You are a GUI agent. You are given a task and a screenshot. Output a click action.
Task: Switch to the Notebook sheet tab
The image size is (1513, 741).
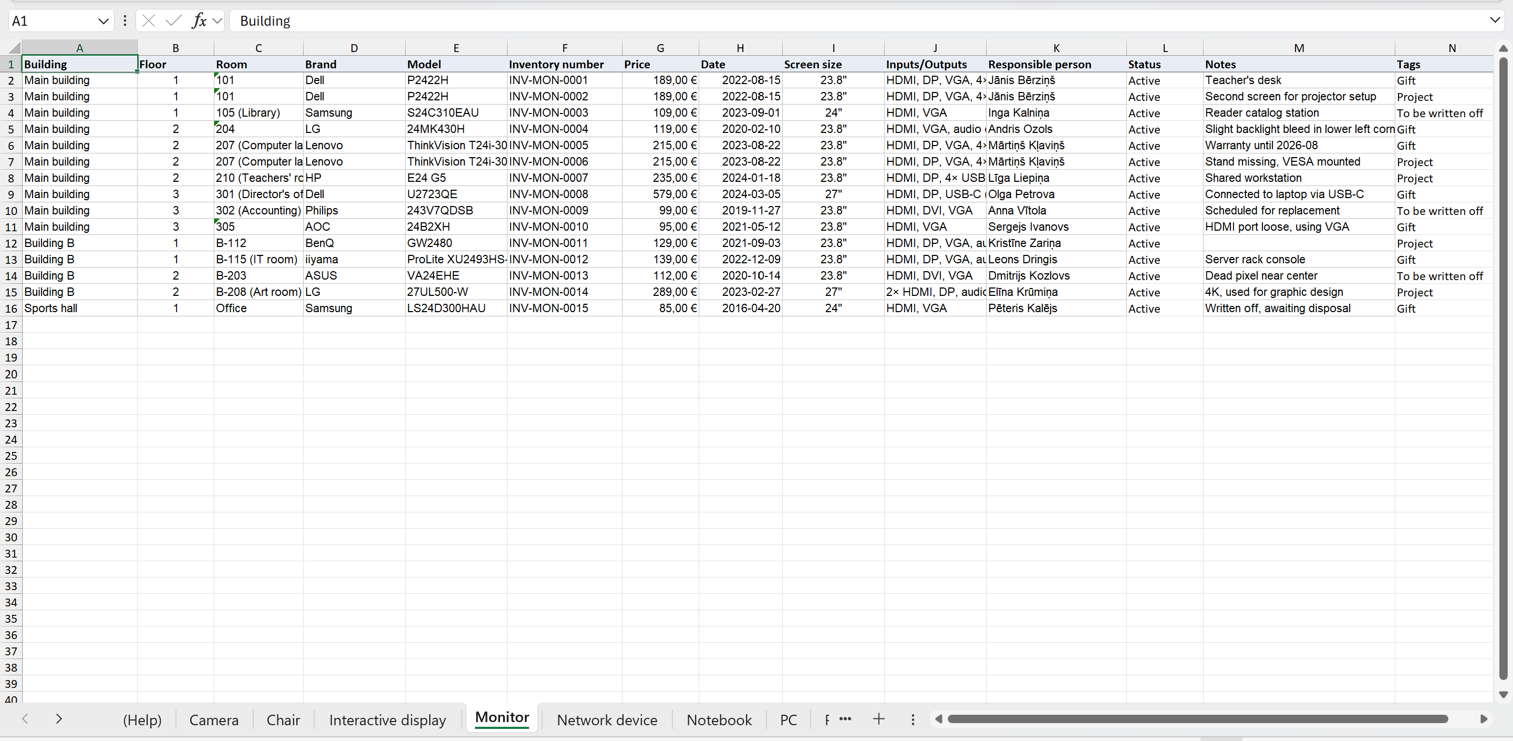[x=719, y=720]
